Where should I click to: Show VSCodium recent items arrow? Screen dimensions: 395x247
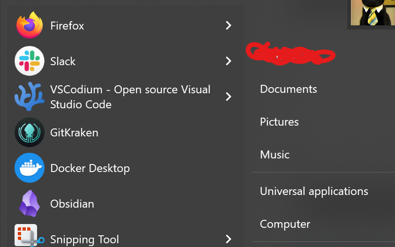tap(228, 97)
